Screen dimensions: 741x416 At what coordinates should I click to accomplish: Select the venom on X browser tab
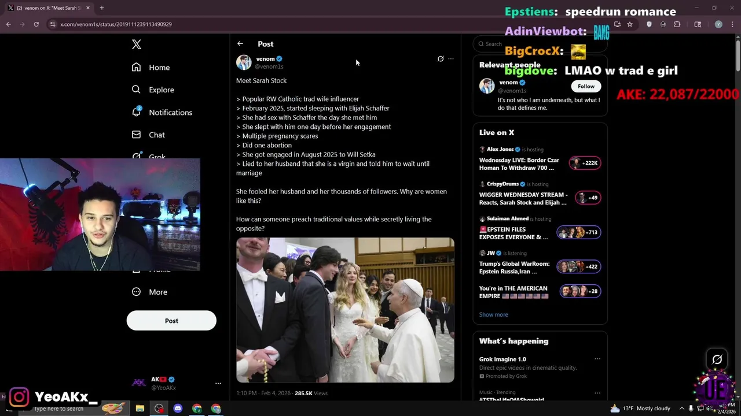[49, 8]
